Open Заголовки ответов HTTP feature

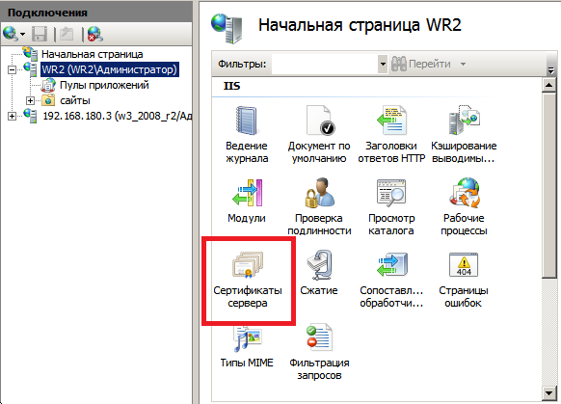(391, 134)
